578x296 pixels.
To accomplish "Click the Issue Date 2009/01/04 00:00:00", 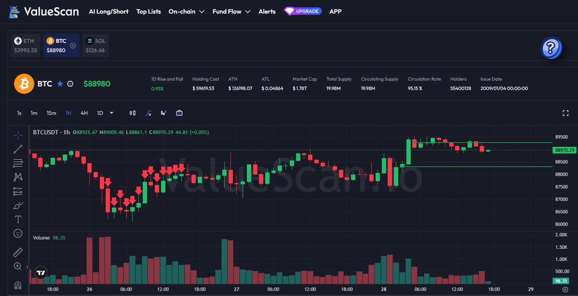I will pyautogui.click(x=504, y=89).
